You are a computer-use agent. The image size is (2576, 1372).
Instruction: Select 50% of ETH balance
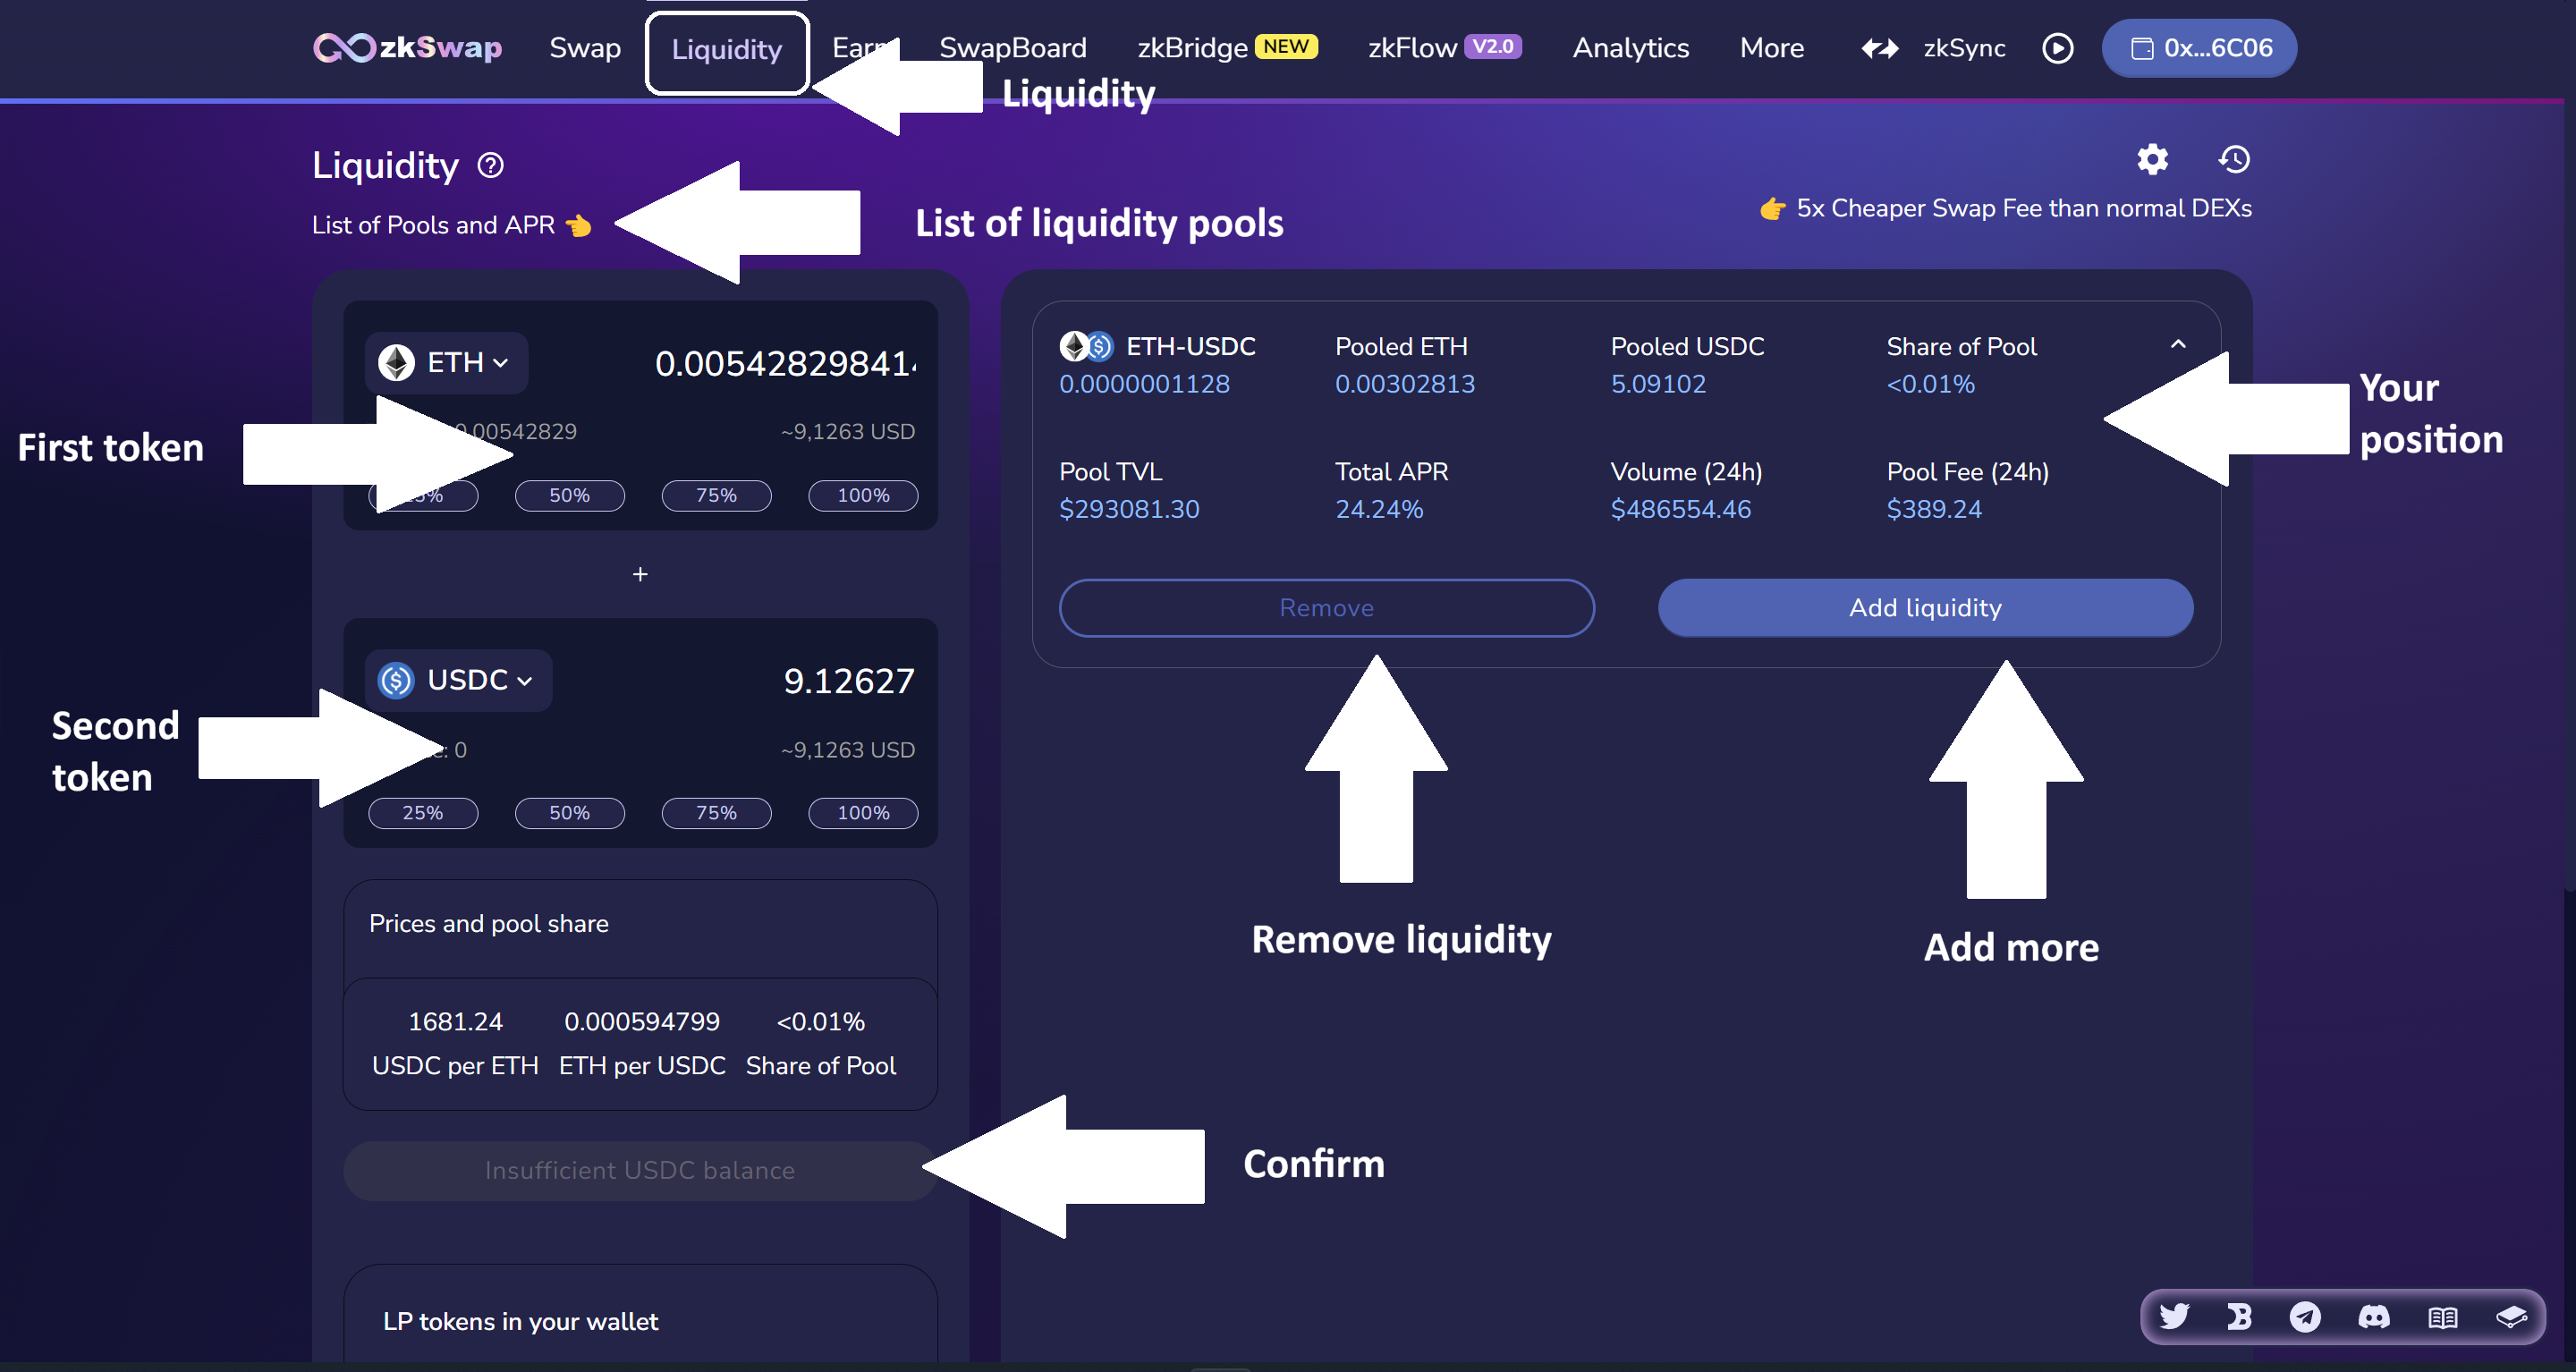pos(569,495)
